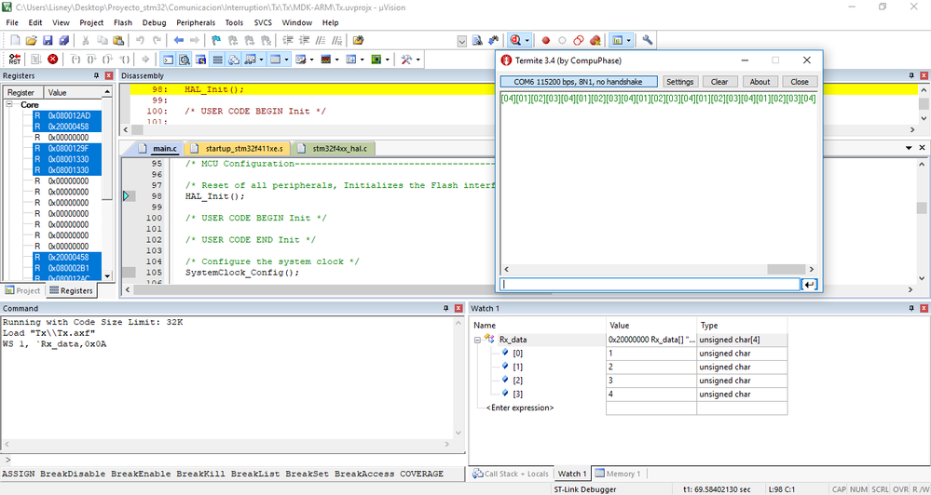Collapse the Rx_data watch entry

coord(477,341)
